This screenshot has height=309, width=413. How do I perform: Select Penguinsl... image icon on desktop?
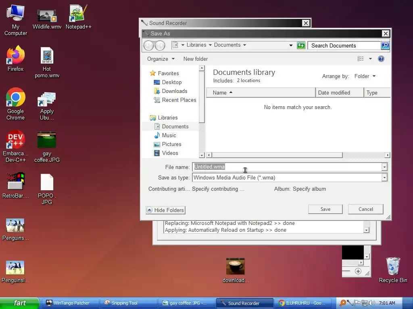[x=15, y=272]
